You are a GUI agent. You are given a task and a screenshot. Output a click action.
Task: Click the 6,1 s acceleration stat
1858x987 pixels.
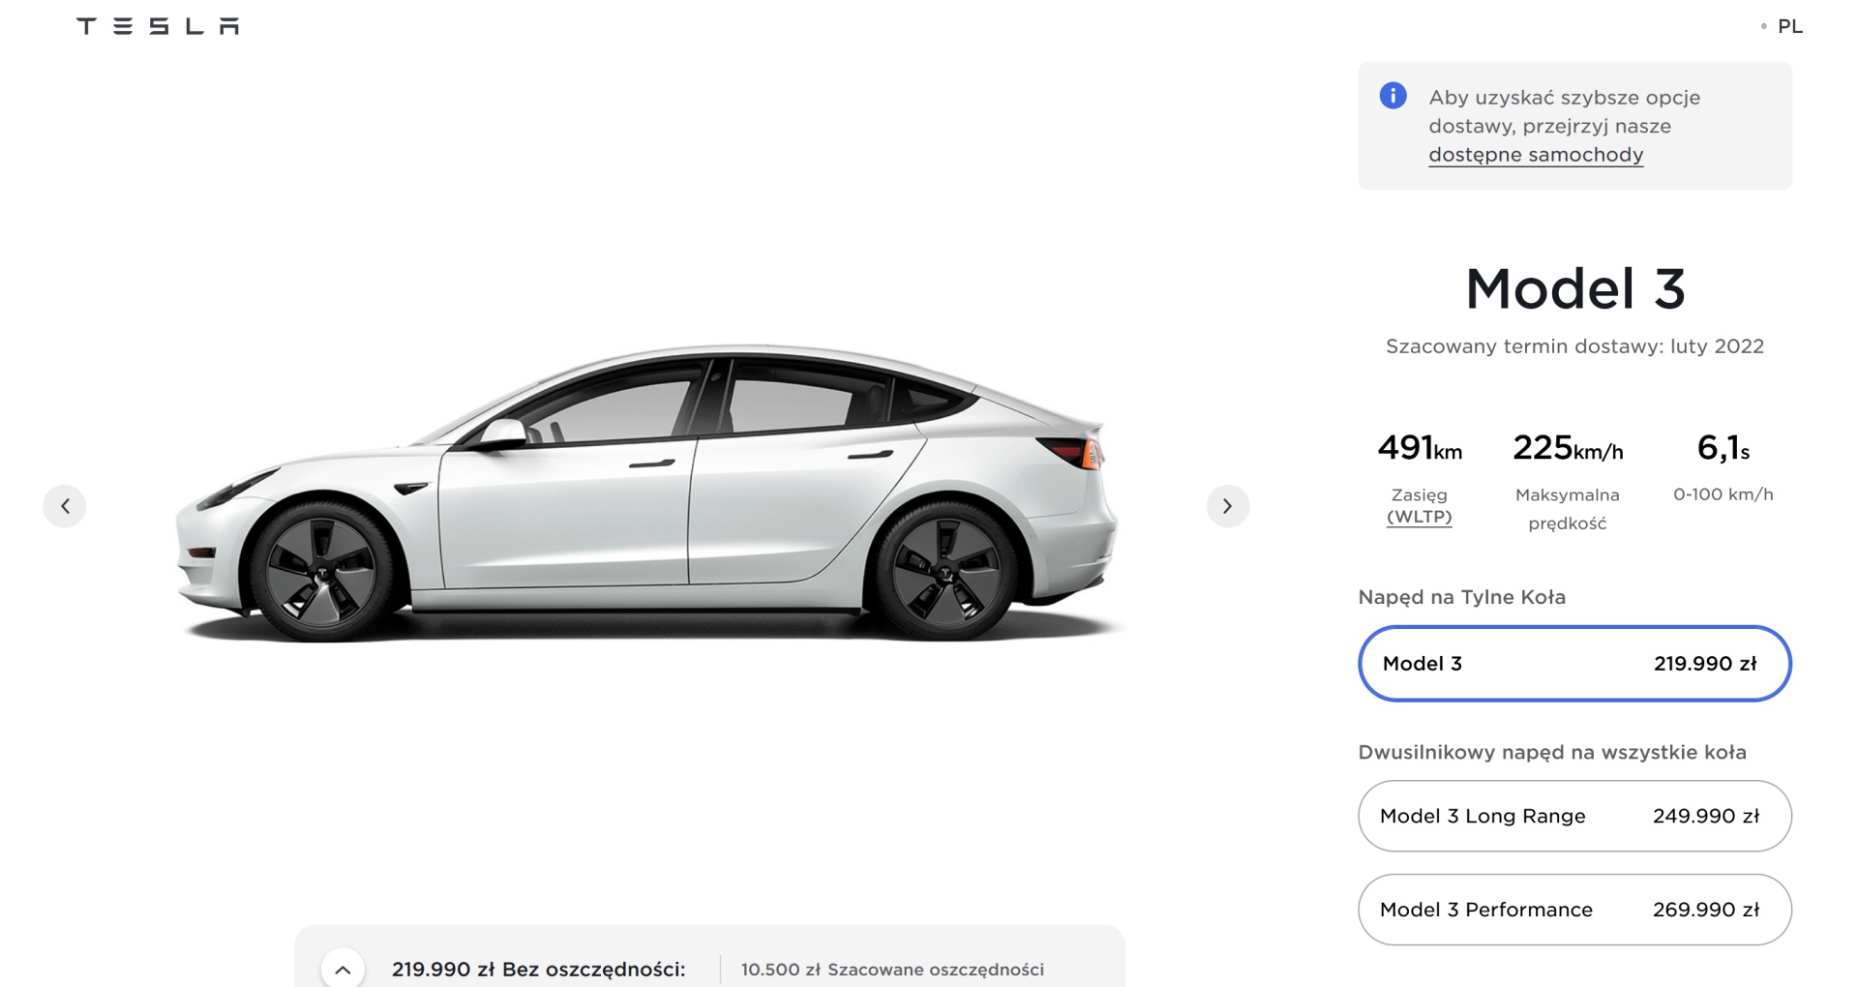click(x=1723, y=449)
